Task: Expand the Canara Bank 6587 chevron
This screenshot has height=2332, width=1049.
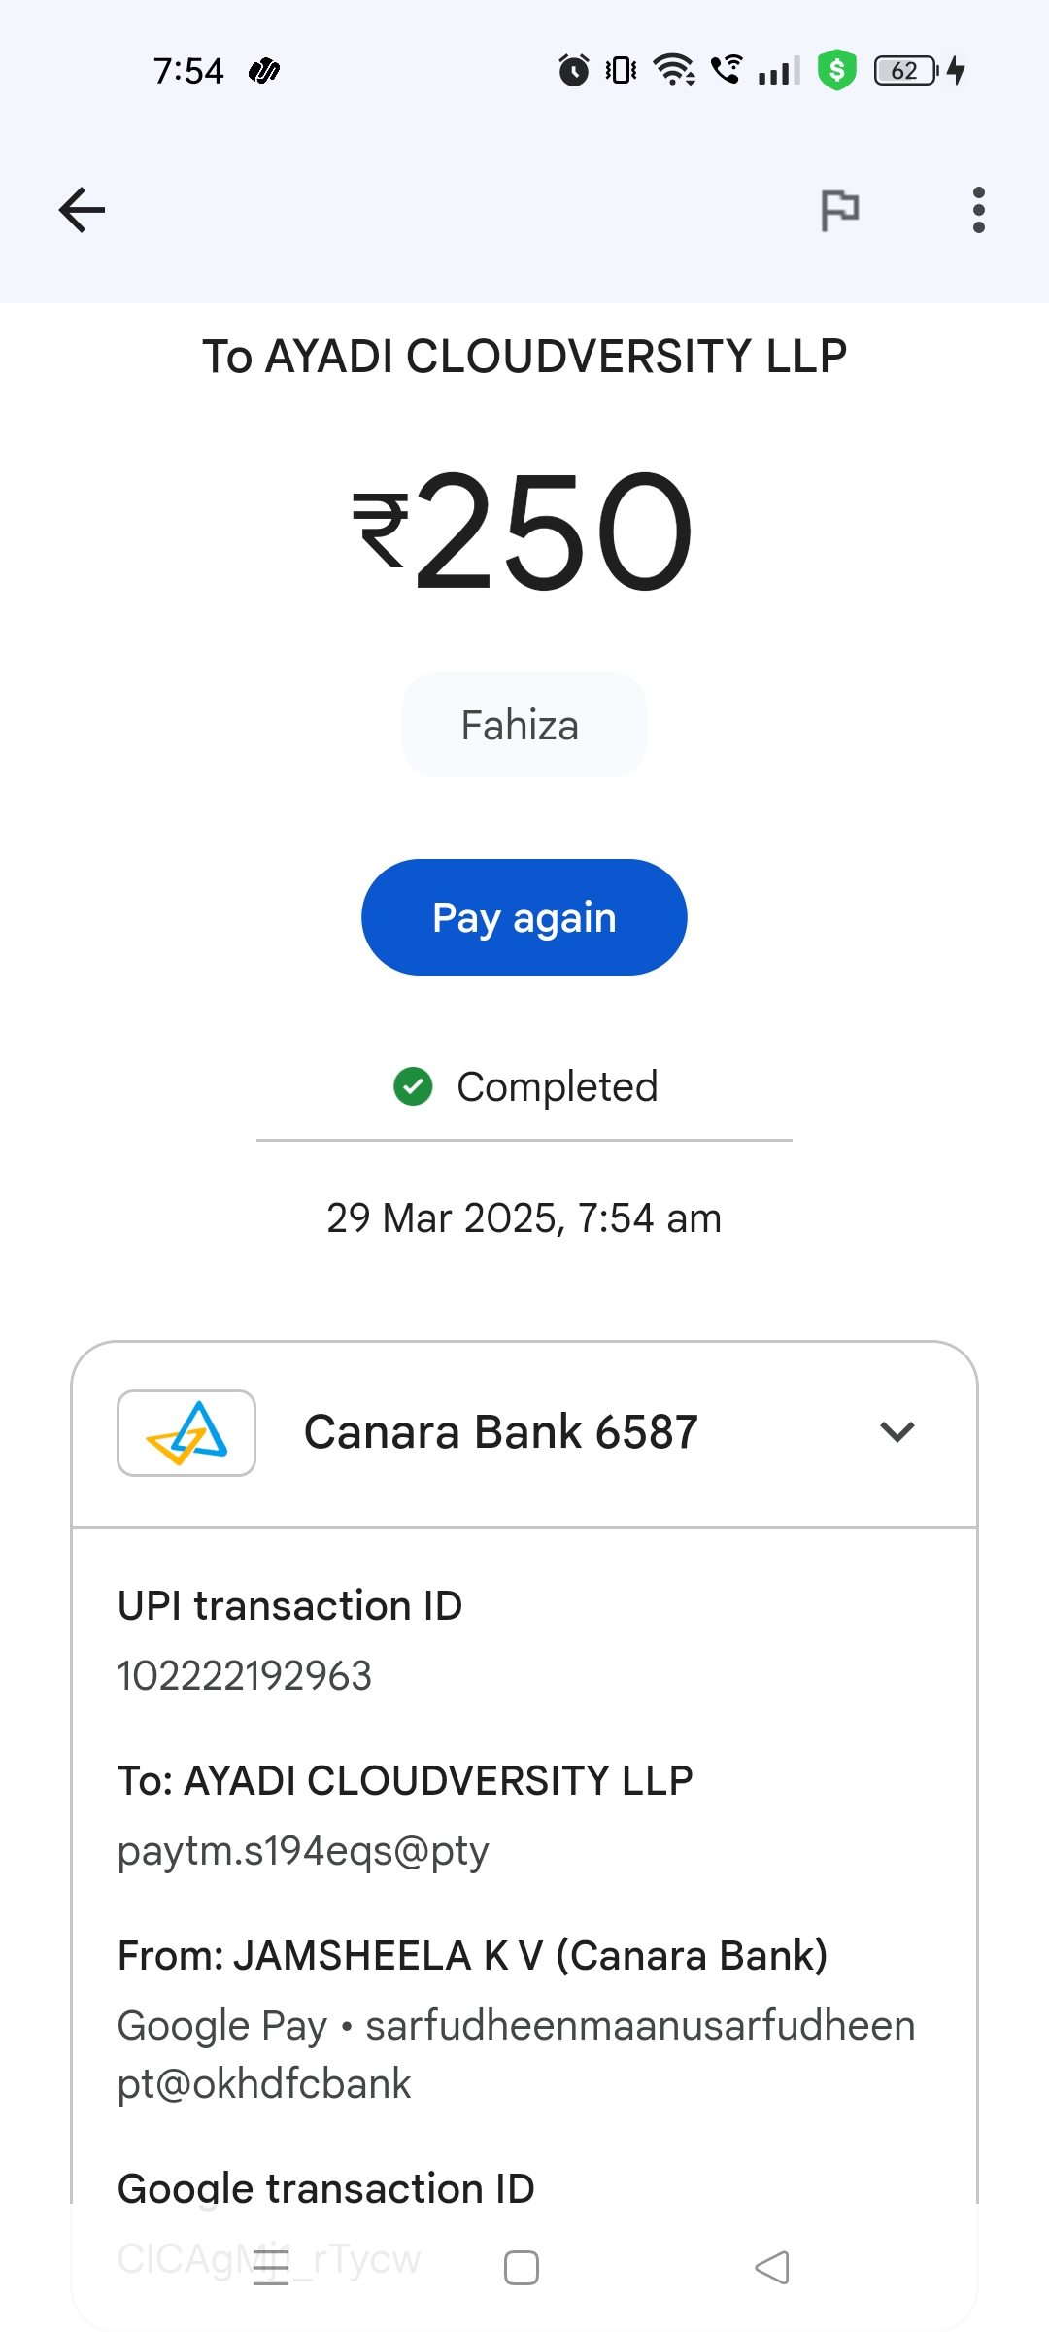Action: pyautogui.click(x=897, y=1432)
